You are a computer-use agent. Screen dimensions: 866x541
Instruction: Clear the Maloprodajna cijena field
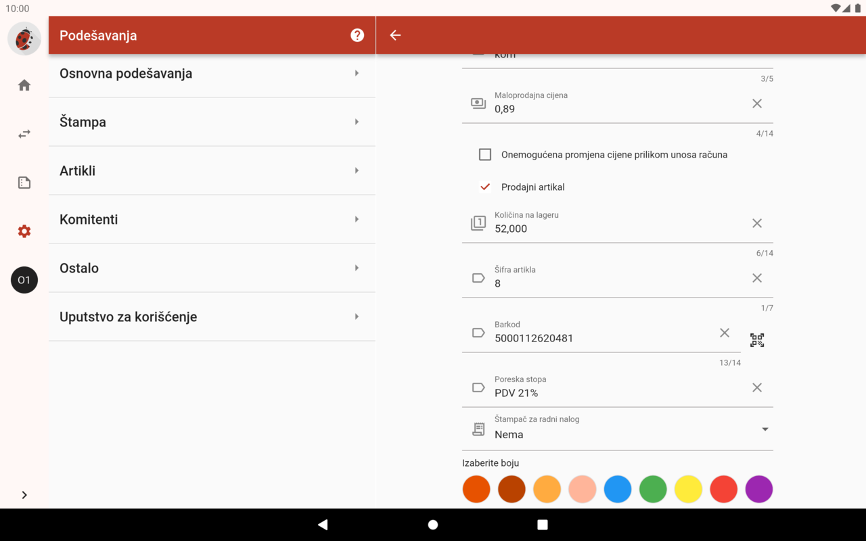pos(757,103)
